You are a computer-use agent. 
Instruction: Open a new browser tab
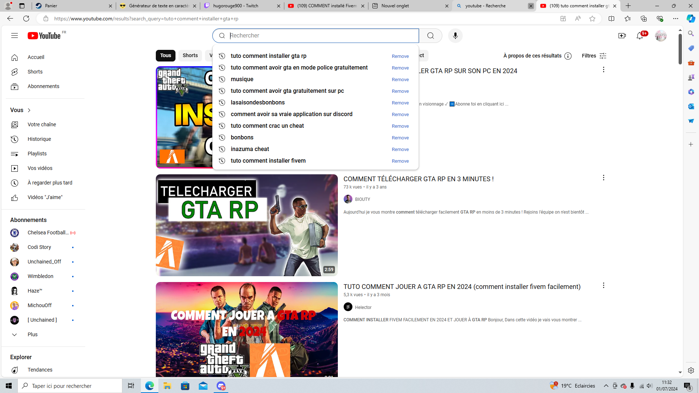[x=628, y=6]
